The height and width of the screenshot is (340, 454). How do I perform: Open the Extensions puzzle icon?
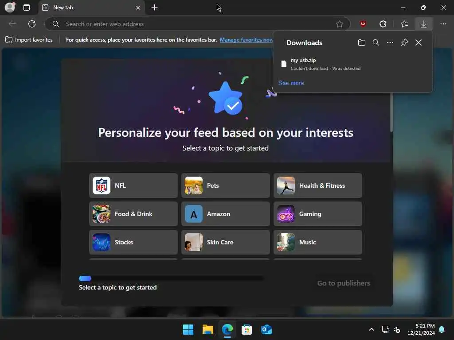pyautogui.click(x=383, y=24)
